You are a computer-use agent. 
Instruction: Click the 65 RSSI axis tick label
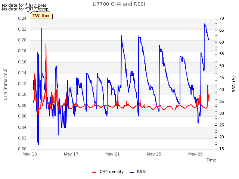[x=221, y=30]
